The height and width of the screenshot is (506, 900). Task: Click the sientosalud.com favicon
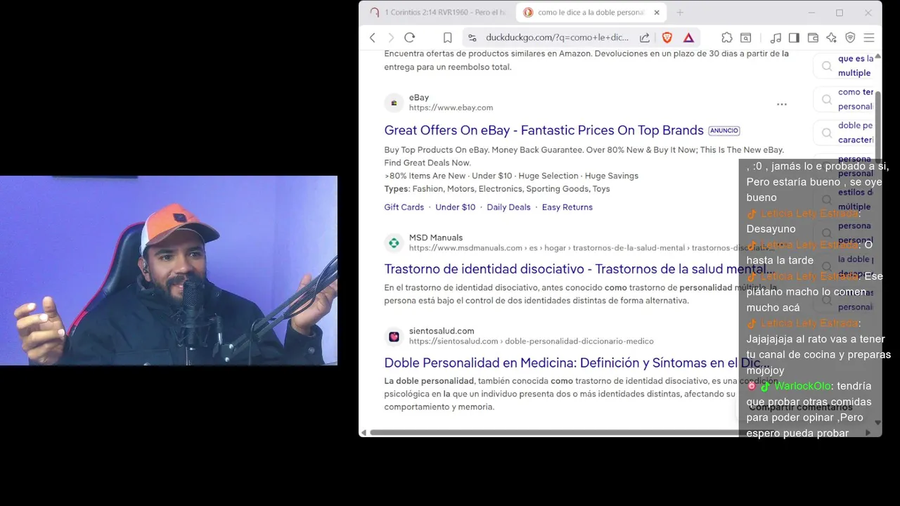pos(394,337)
